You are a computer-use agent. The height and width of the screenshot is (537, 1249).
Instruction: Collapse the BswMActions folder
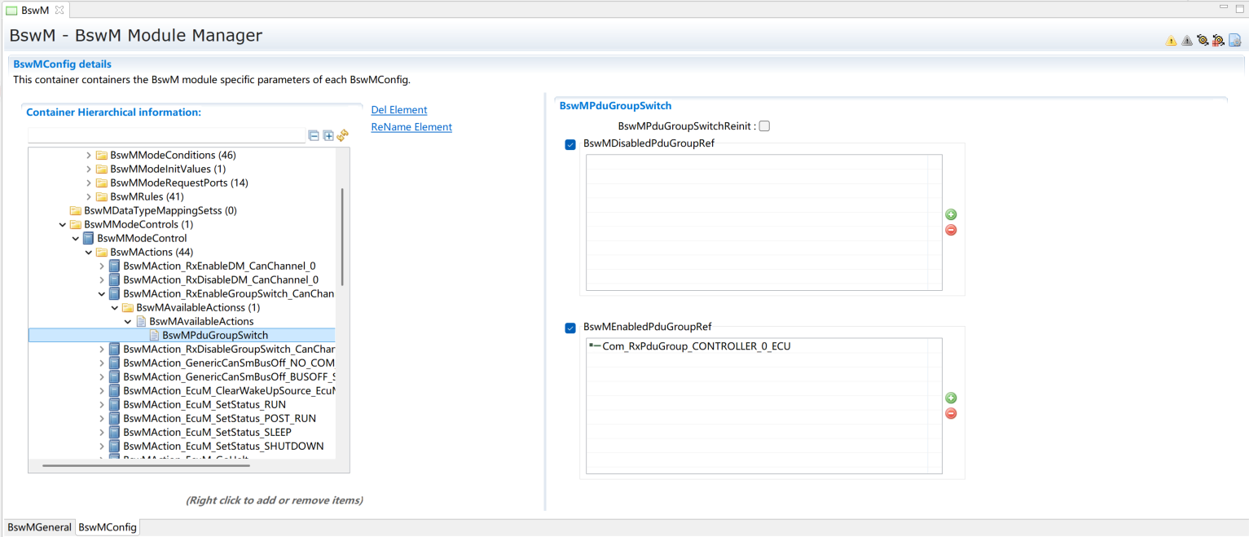pos(89,253)
